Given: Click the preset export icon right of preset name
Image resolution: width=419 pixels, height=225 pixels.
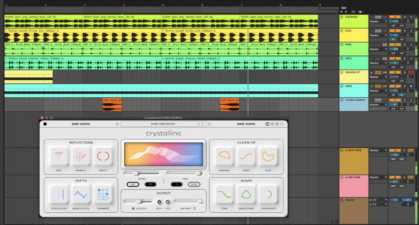Looking at the screenshot, I should [x=209, y=124].
